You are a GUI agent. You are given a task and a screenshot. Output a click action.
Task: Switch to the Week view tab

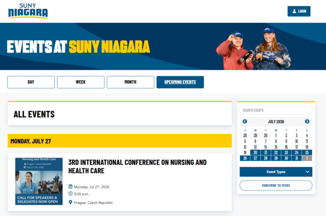click(x=81, y=82)
